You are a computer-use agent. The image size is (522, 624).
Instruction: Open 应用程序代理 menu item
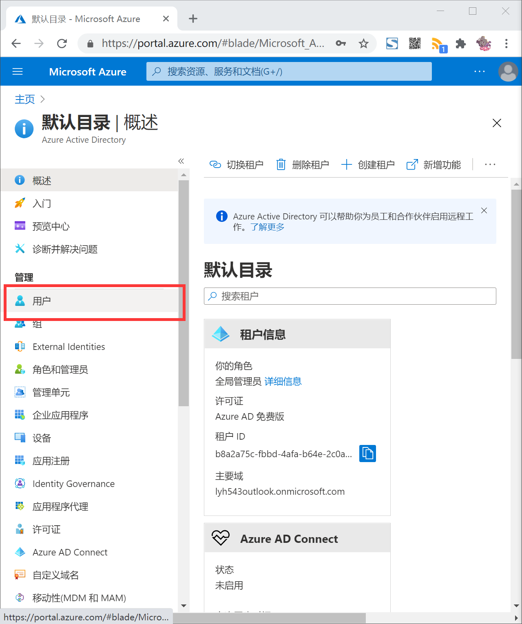89,507
